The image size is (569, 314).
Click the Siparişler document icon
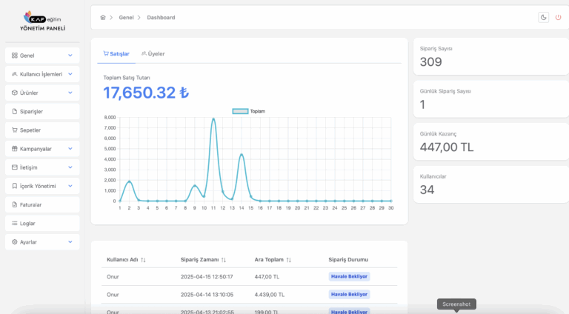coord(15,111)
